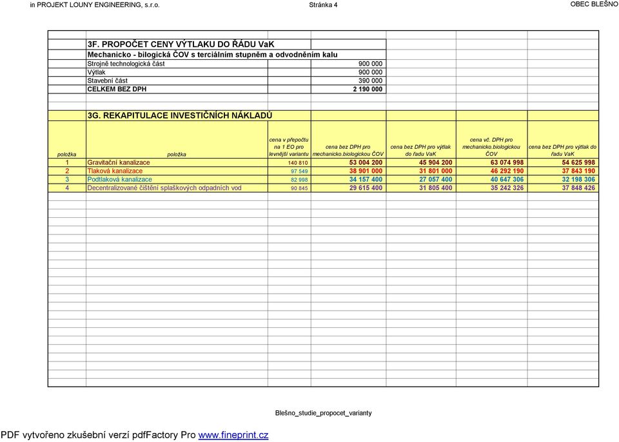
Task: Click the 'Stránka 4' page header
Action: (323, 5)
